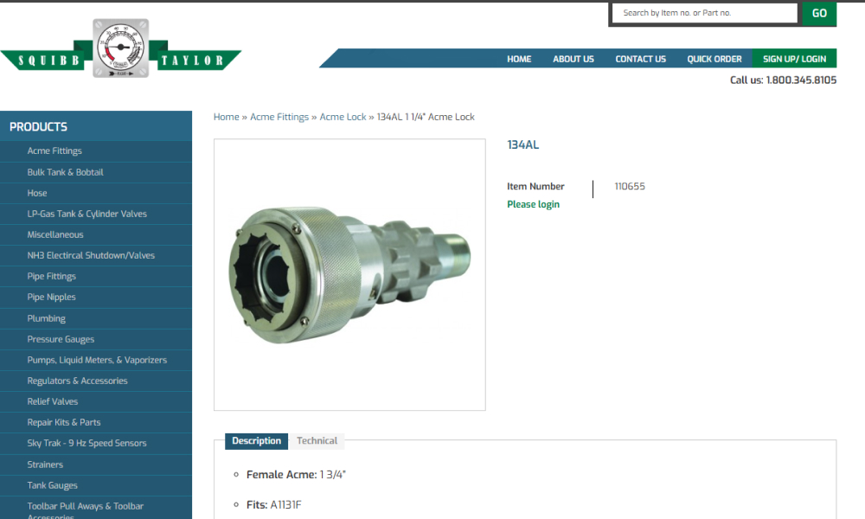Viewport: 865px width, 519px height.
Task: Choose Sky Trak speed sensors category
Action: click(86, 443)
